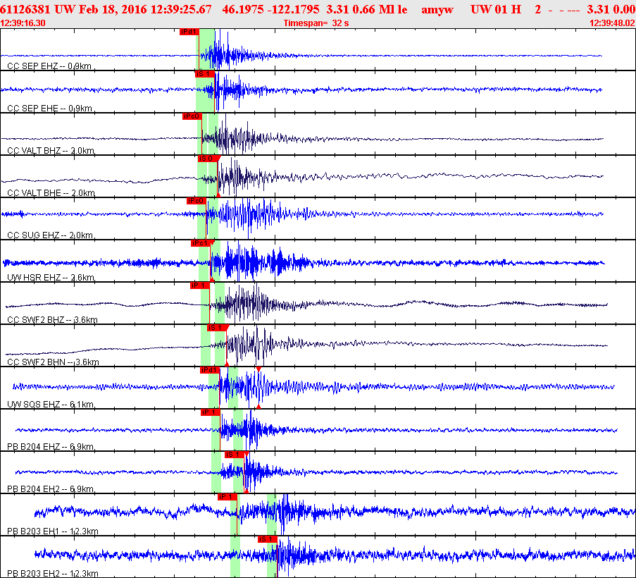This screenshot has width=636, height=578.
Task: Click the iS 0 pick flag on VALT BHE
Action: point(207,159)
